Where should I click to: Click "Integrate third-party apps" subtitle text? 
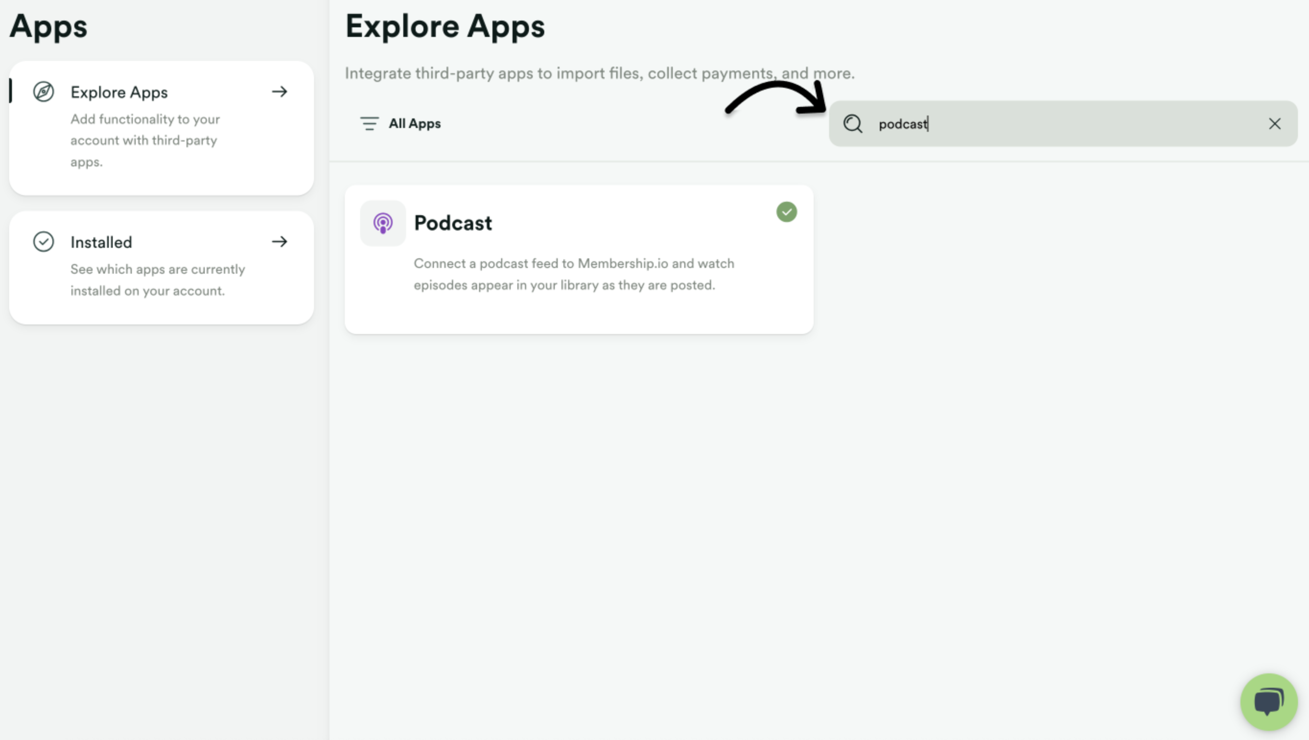[x=600, y=73]
